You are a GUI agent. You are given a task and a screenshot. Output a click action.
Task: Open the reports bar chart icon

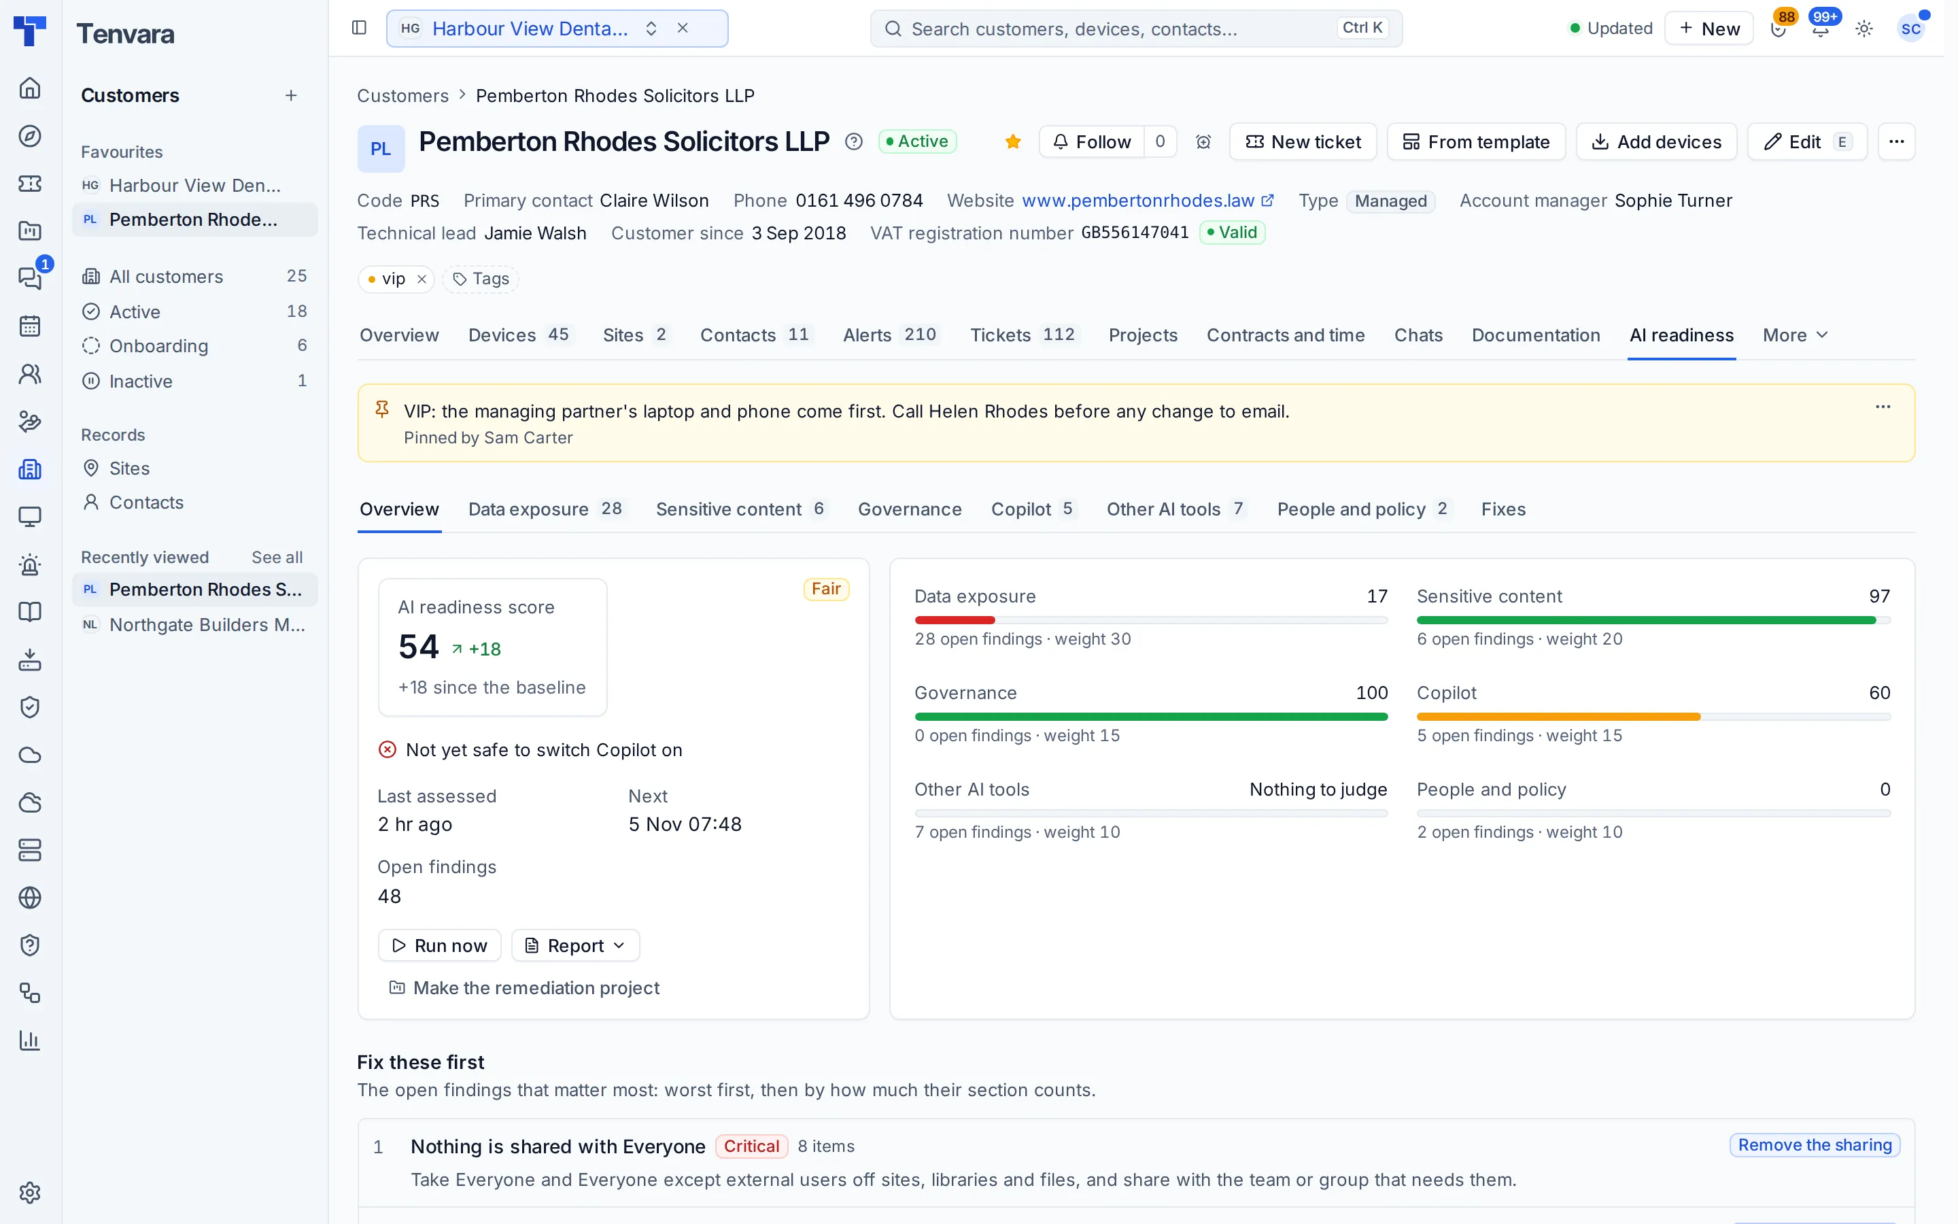pos(30,1040)
